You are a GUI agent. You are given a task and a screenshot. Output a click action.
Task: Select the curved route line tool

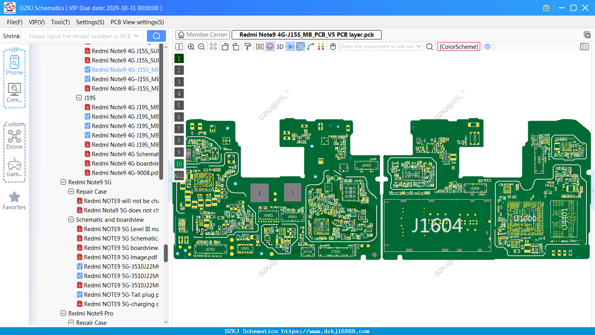[x=311, y=46]
